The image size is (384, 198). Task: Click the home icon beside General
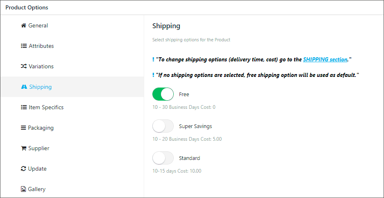coord(23,25)
